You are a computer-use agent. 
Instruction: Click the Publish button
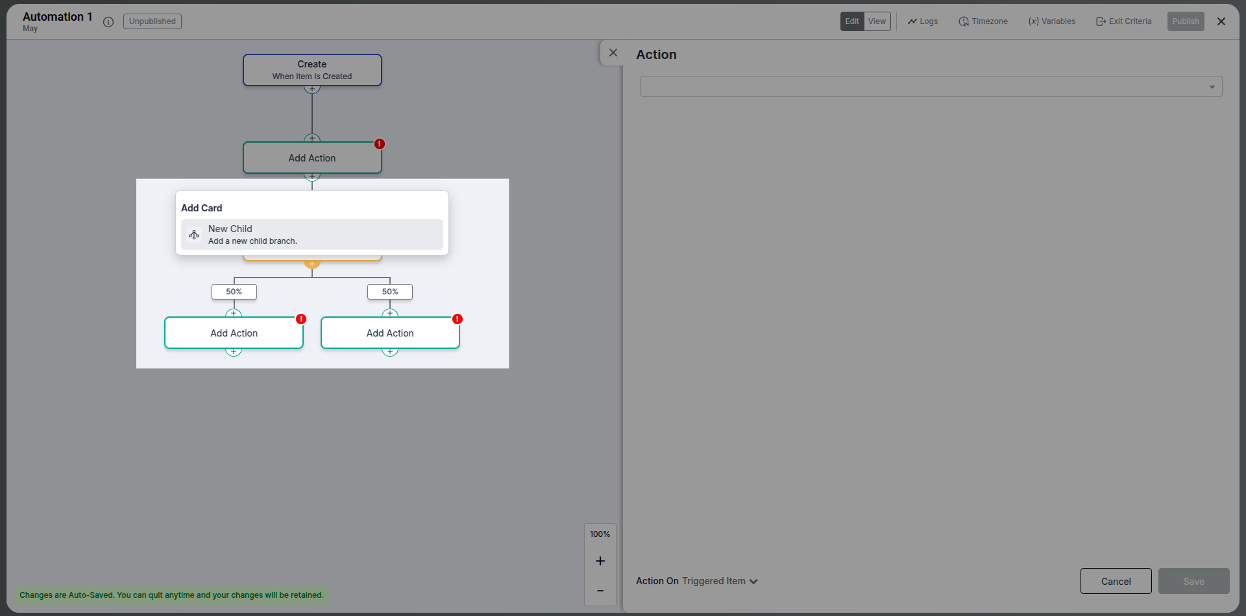pyautogui.click(x=1186, y=21)
